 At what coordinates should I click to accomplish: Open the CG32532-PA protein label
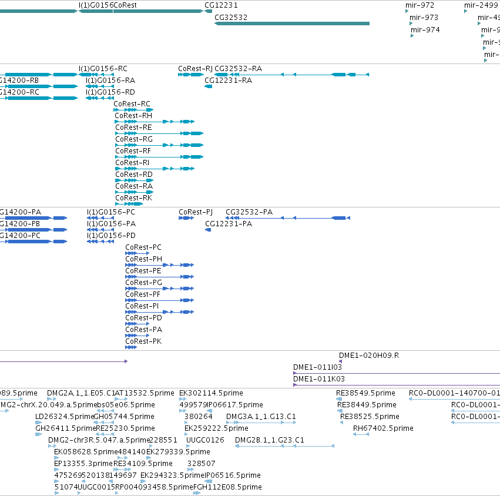[x=249, y=212]
